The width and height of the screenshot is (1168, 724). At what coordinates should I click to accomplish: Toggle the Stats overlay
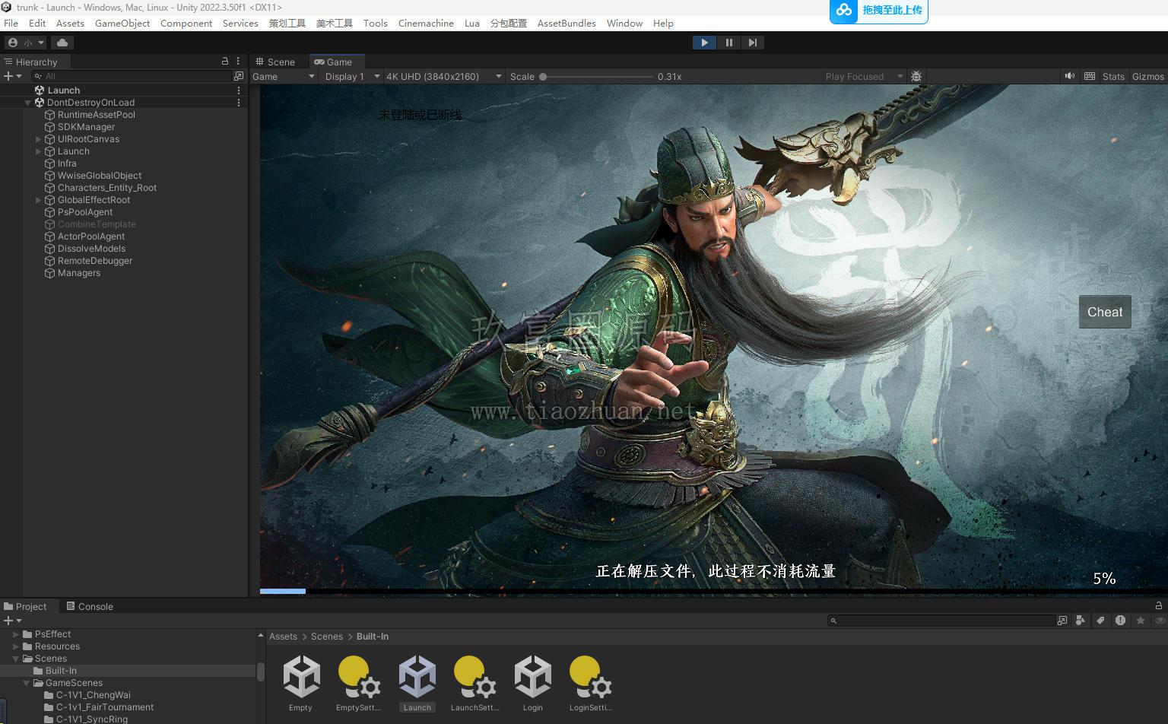tap(1113, 76)
